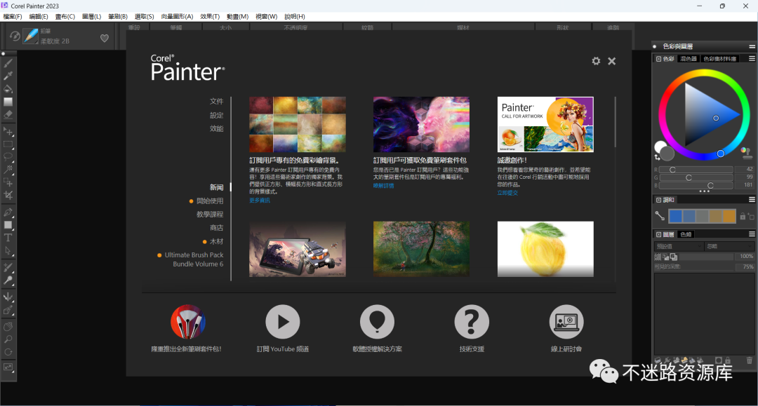Adjust the R red color slider
758x406 pixels.
[x=696, y=170]
